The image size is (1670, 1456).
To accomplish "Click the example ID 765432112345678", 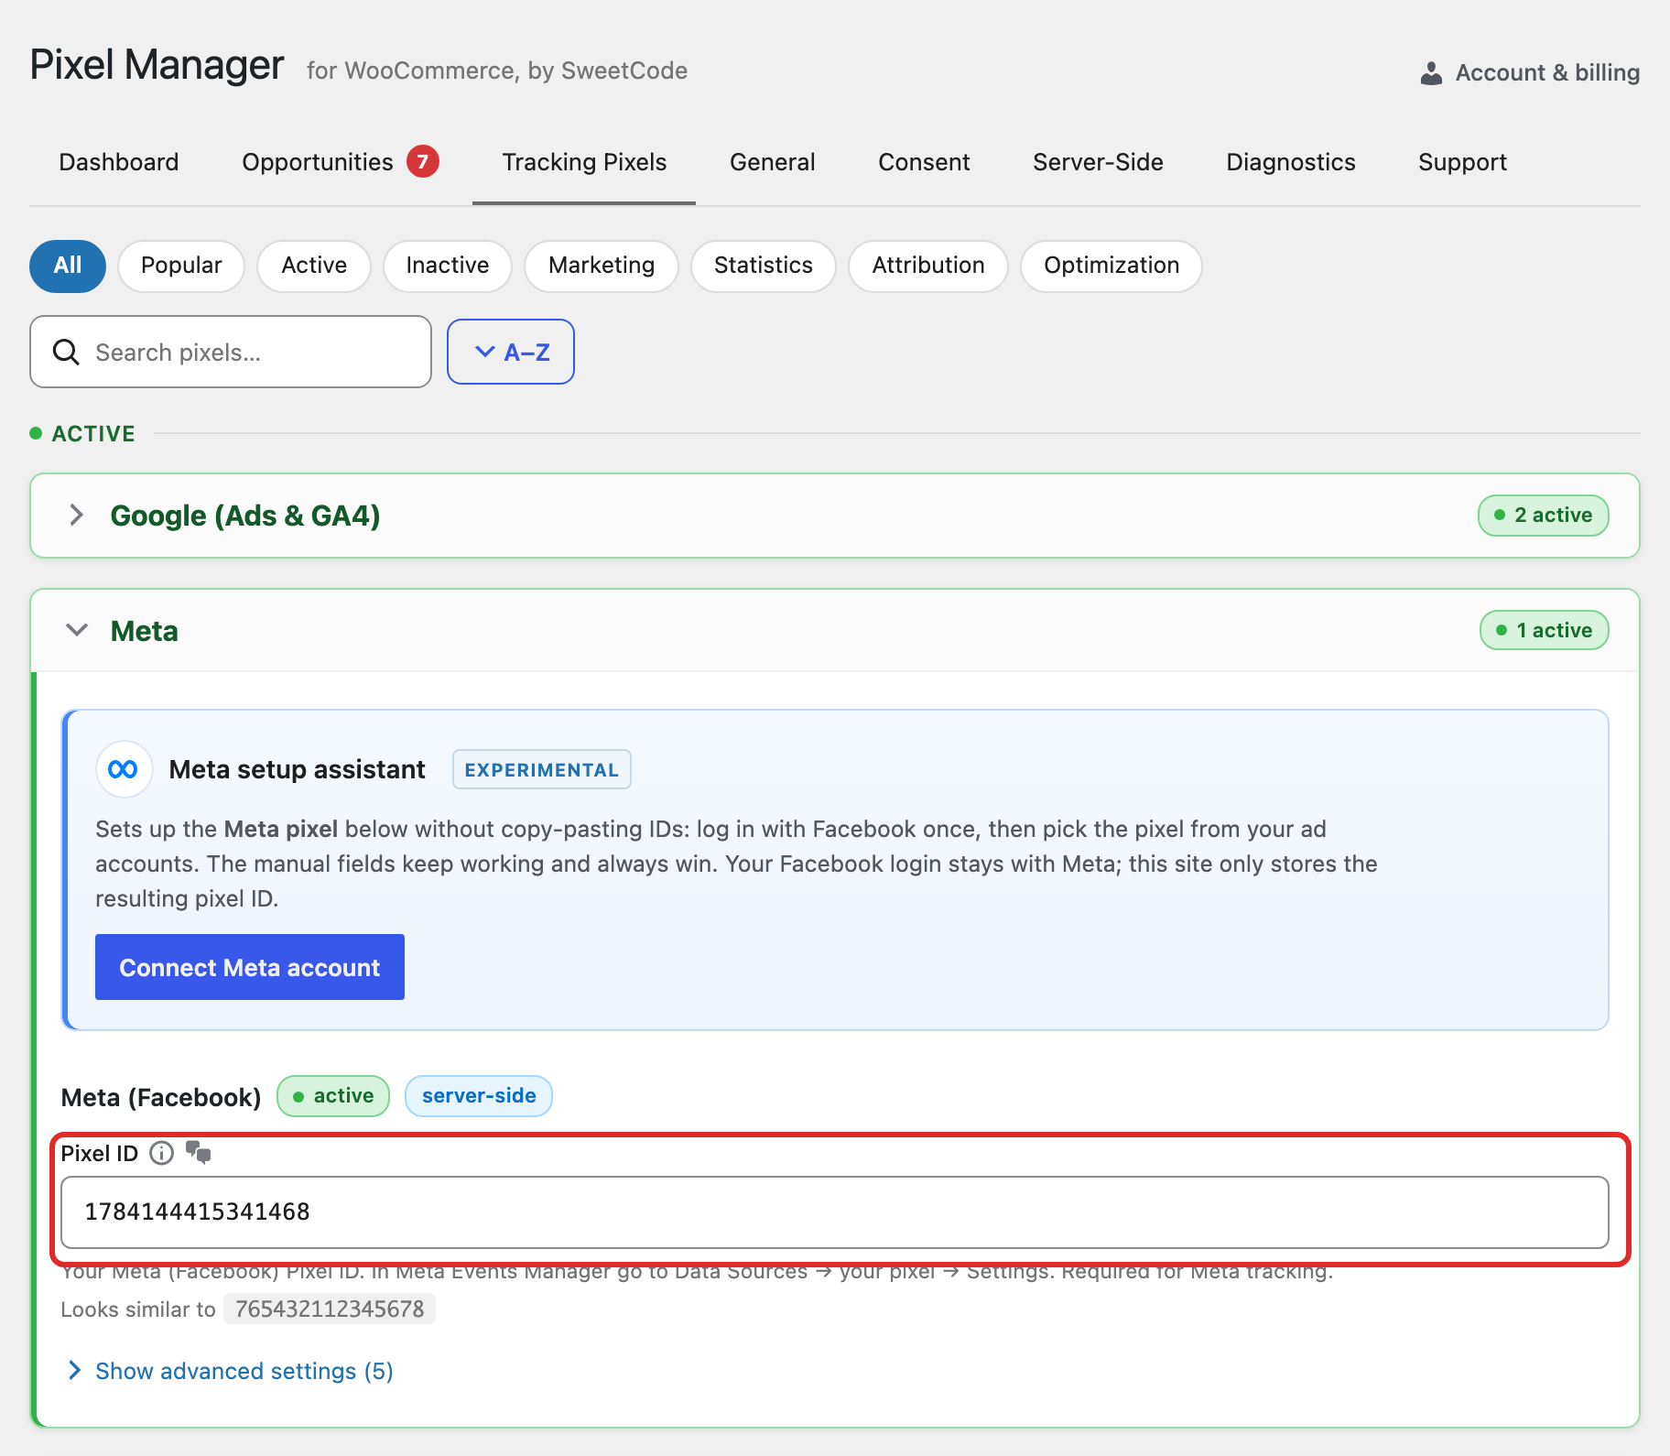I will tap(330, 1309).
